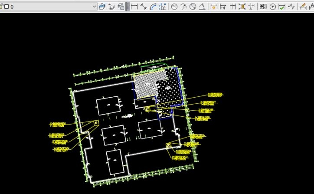Open the Layer States Manager

(x=121, y=7)
